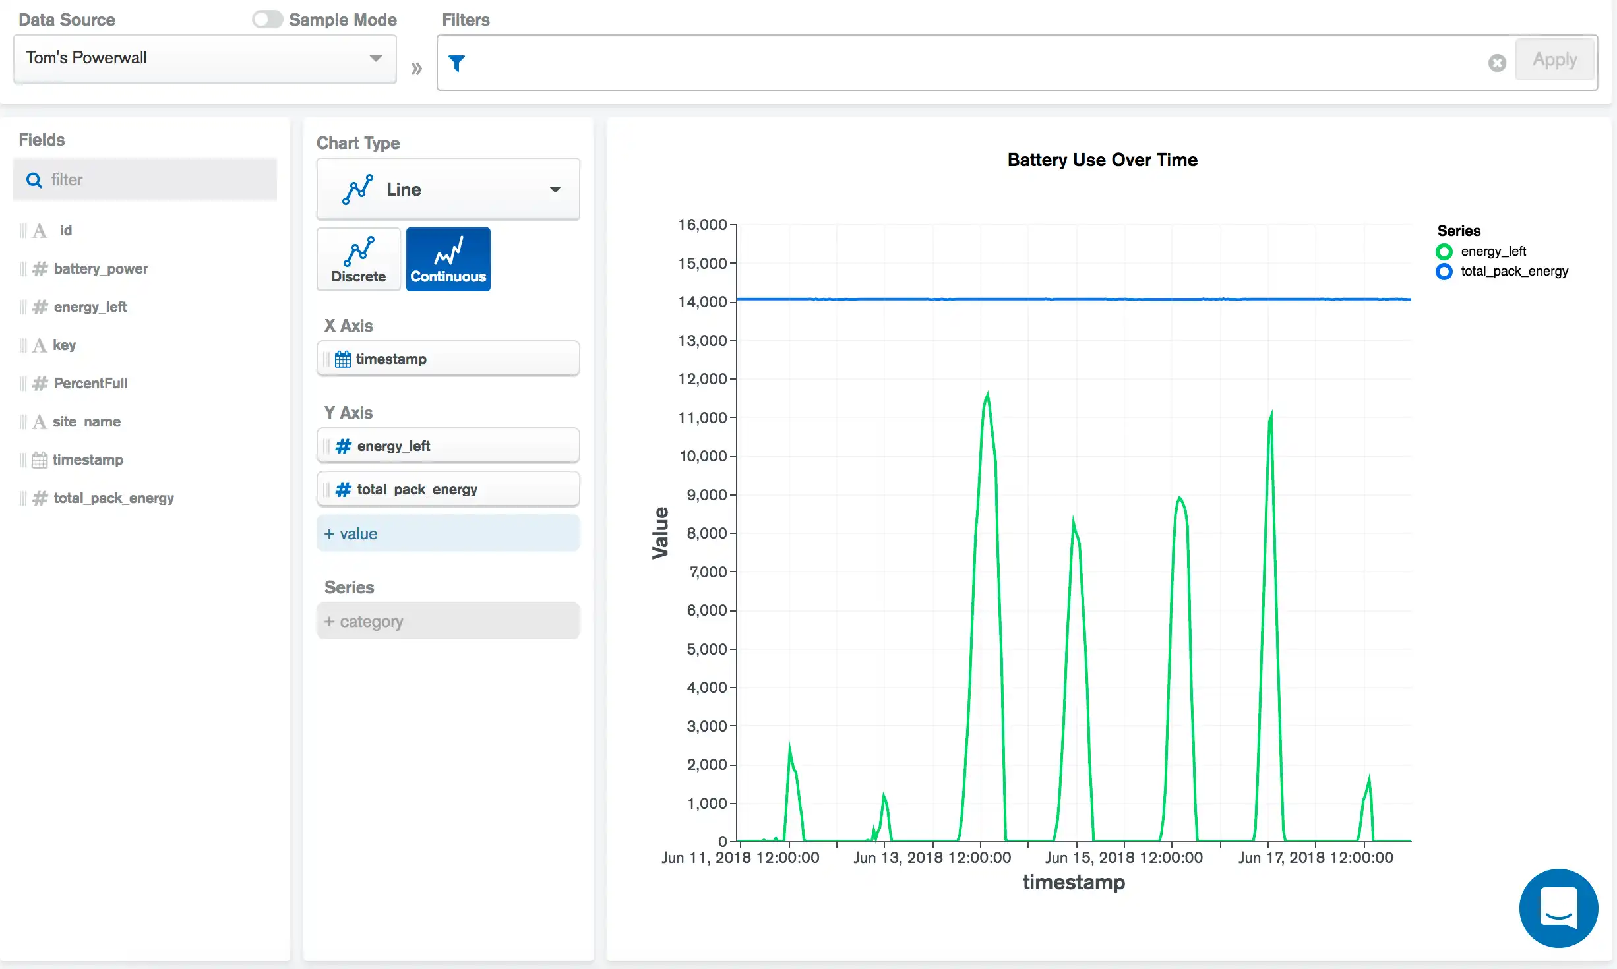Select battery_power field in Fields panel

tap(100, 268)
